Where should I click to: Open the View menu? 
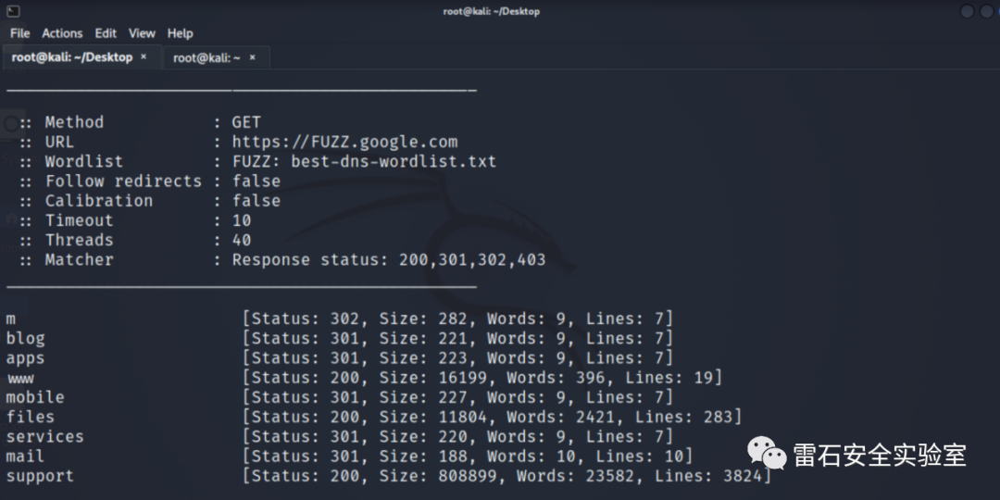point(142,33)
